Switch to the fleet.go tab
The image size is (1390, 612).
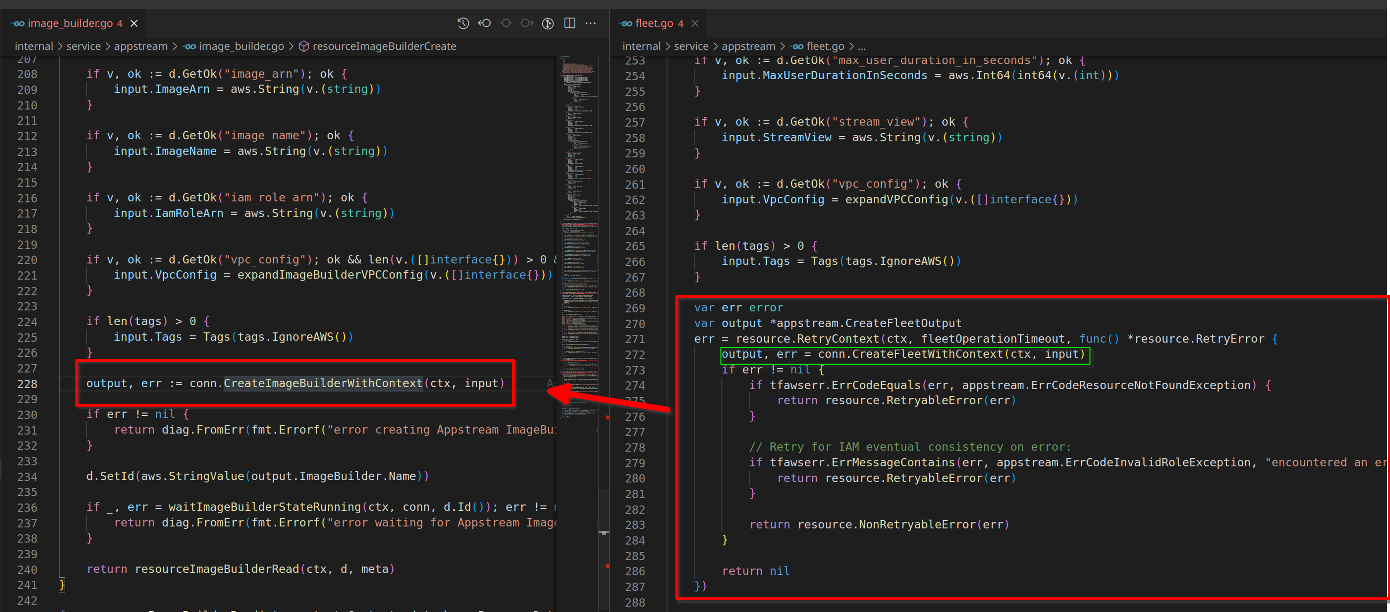point(653,23)
